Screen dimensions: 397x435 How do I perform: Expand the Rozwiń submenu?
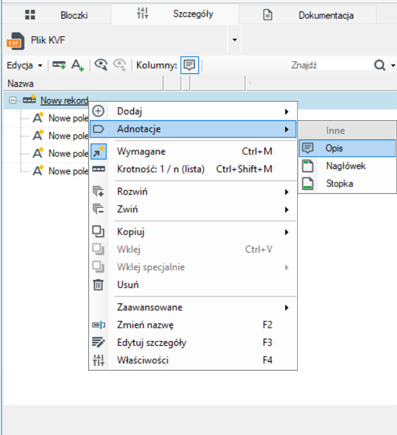[x=193, y=191]
